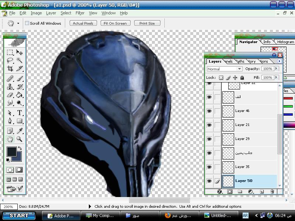Activate the Zoom tool
Screen dimensions: 295x221
click(x=20, y=139)
